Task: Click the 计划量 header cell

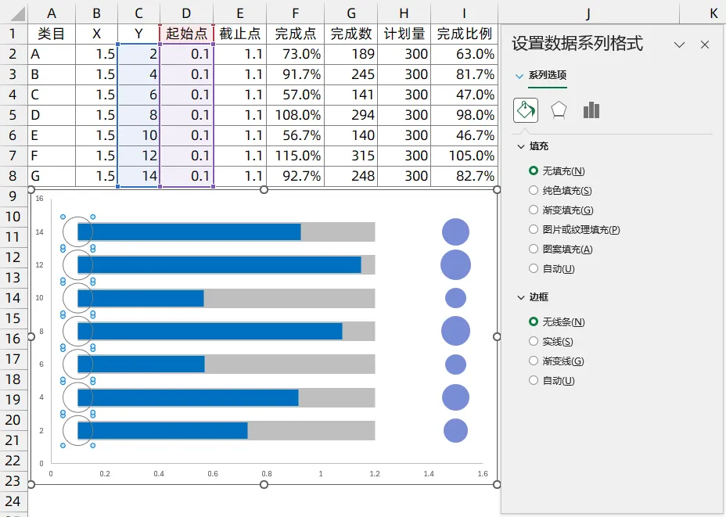Action: click(x=404, y=34)
